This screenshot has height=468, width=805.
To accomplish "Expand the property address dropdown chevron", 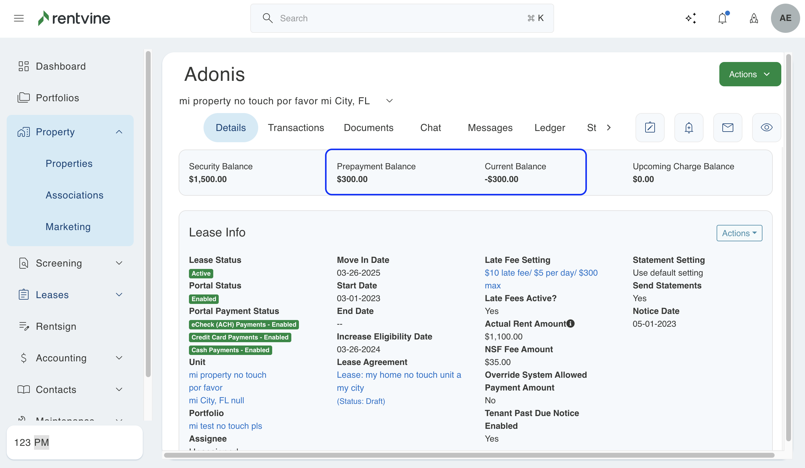I will [389, 101].
